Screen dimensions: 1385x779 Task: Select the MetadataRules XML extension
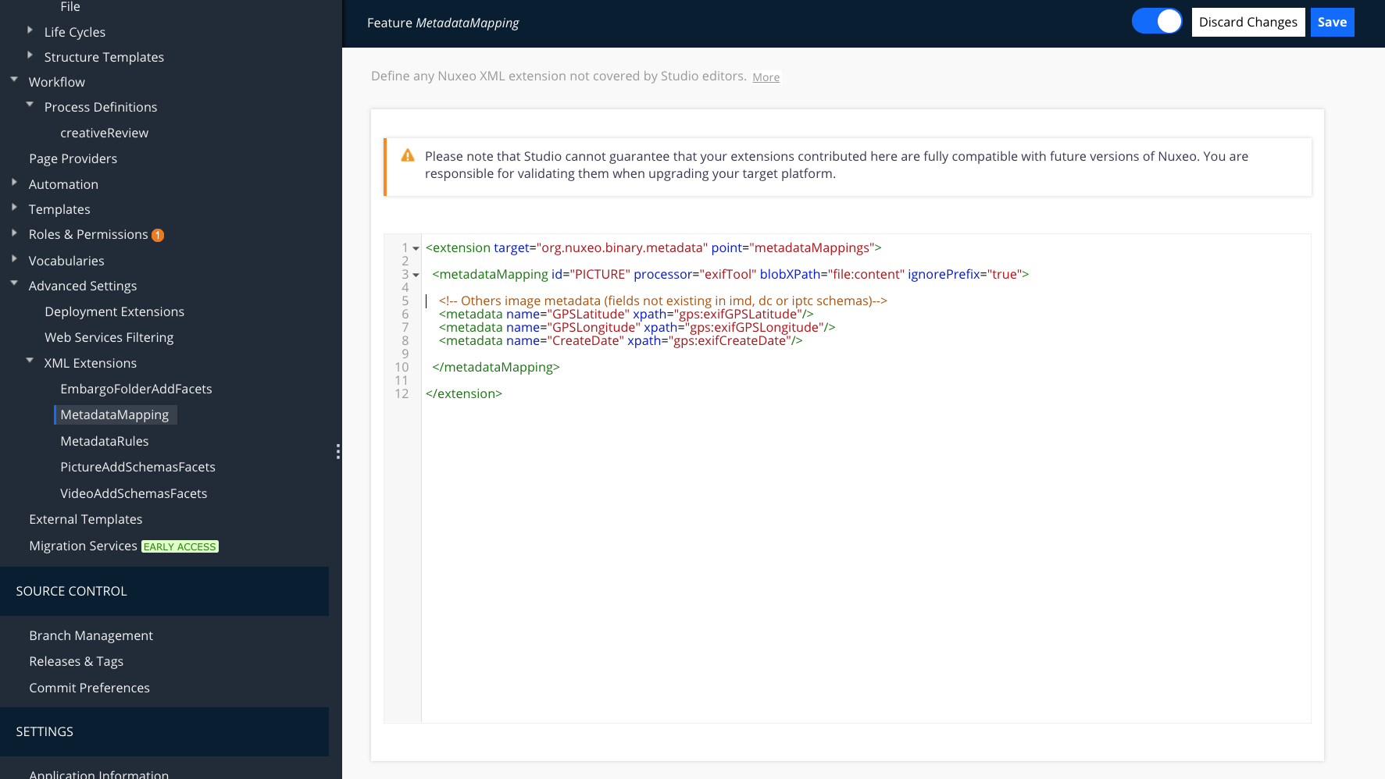click(x=104, y=440)
